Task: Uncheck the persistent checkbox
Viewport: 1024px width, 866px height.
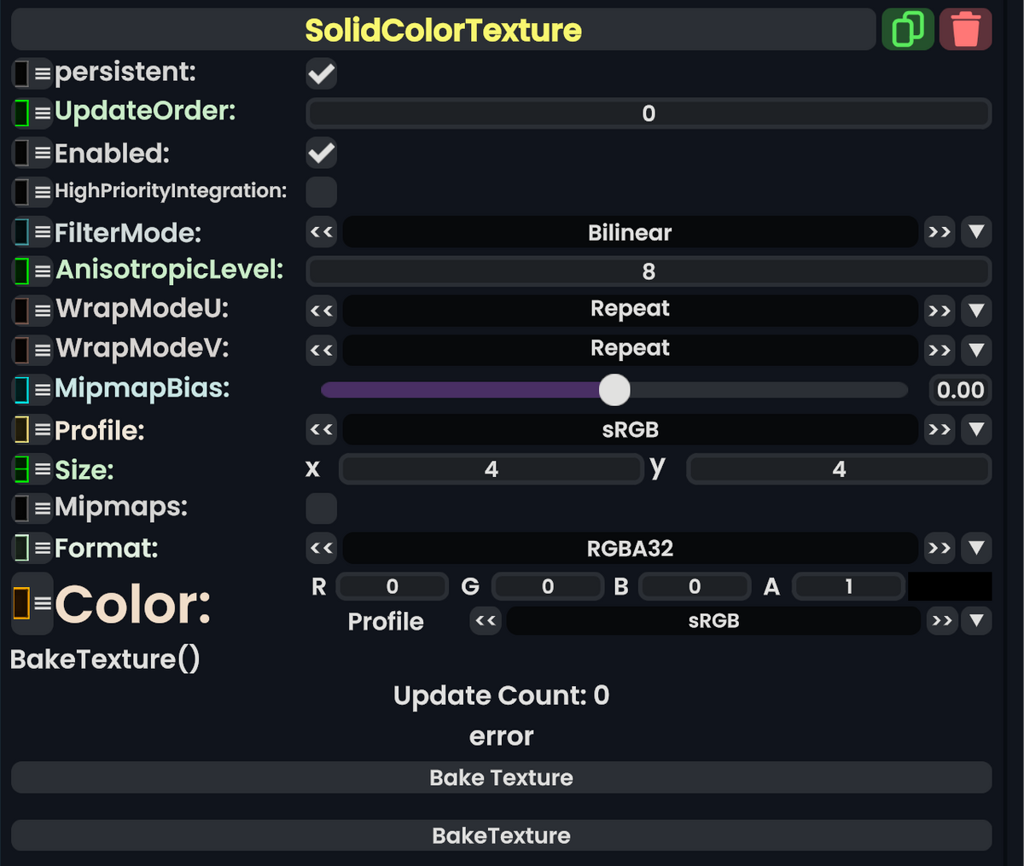Action: 321,73
